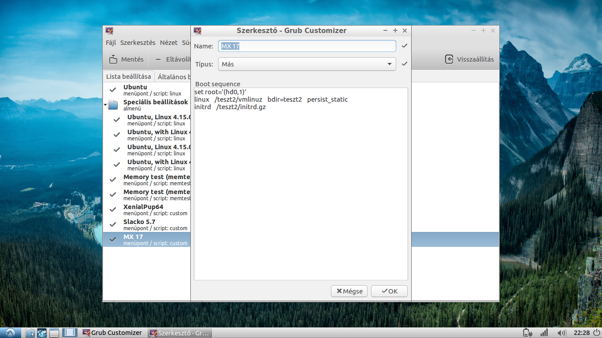Collapse the Speciális beállítások submenu arrow
The height and width of the screenshot is (338, 602).
[x=105, y=105]
